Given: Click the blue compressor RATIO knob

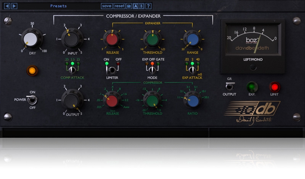Looking at the screenshot, I should click(193, 100).
